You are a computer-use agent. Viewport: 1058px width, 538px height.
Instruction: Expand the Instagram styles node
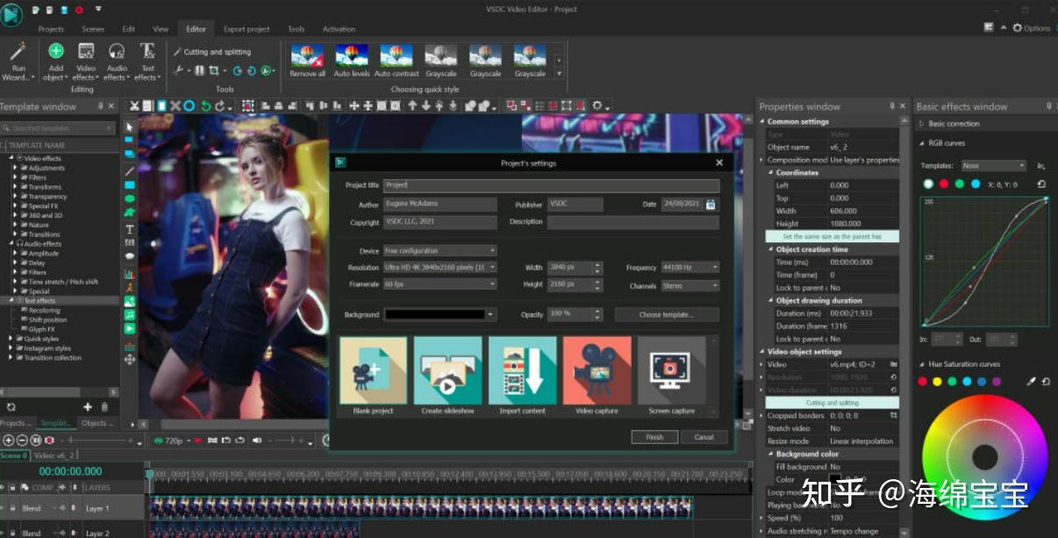[12, 348]
